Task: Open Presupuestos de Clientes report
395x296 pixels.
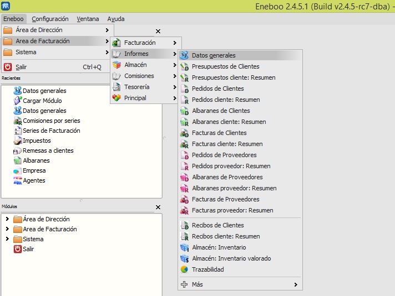Action: [x=240, y=66]
